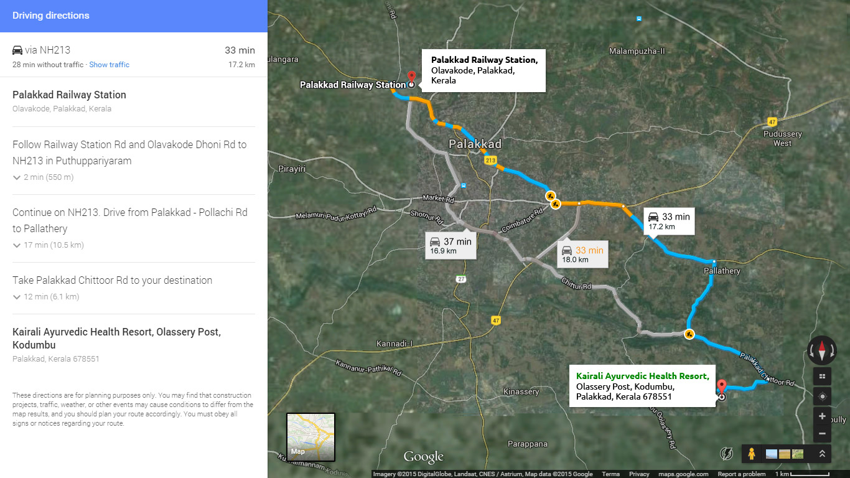Click the Parappana map label
The height and width of the screenshot is (478, 850).
click(x=528, y=444)
